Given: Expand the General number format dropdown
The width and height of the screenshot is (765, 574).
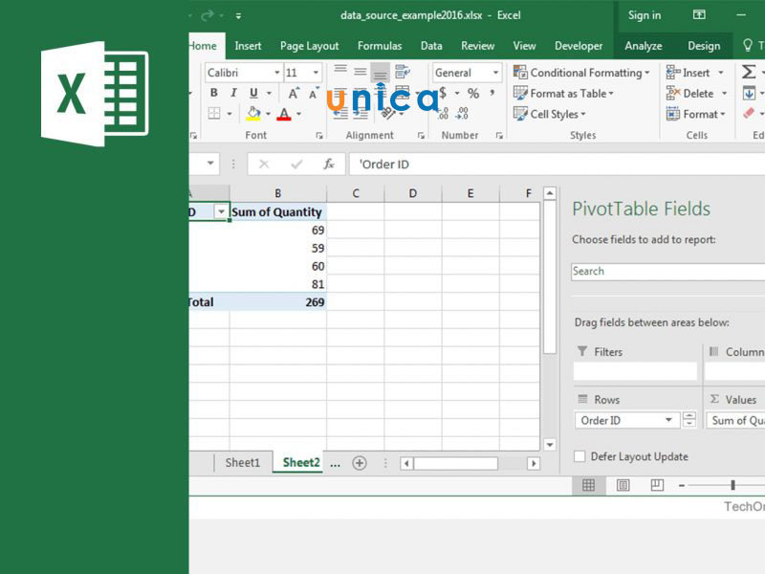Looking at the screenshot, I should click(x=495, y=73).
